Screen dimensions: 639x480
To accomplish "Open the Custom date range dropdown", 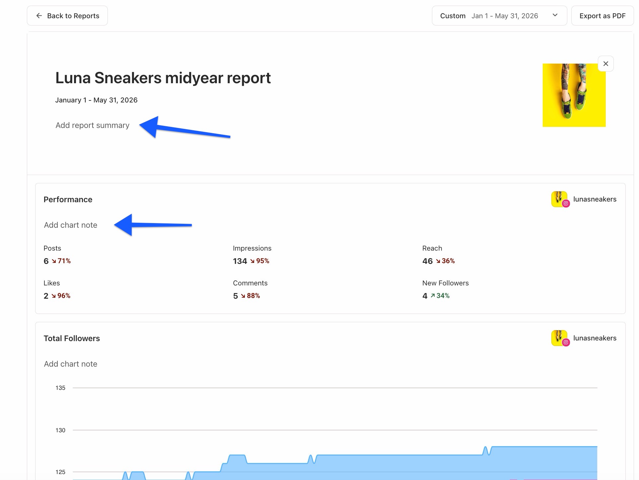I will click(499, 16).
